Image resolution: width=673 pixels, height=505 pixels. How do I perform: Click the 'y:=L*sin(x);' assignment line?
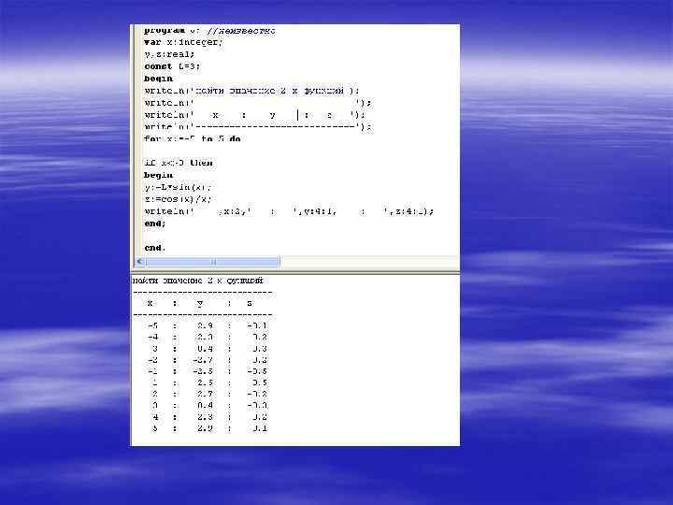click(179, 187)
